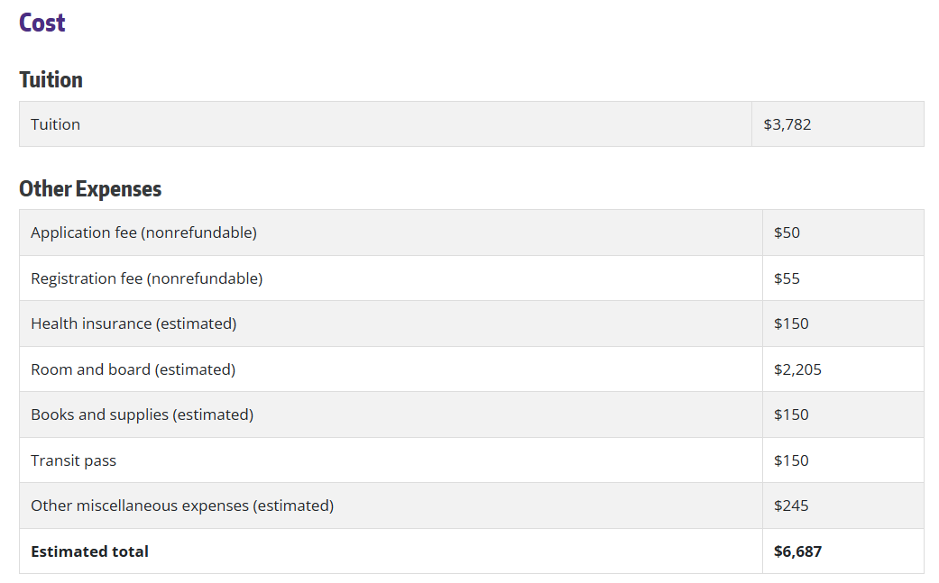939x583 pixels.
Task: Click the transit pass $150 amount
Action: coord(791,460)
